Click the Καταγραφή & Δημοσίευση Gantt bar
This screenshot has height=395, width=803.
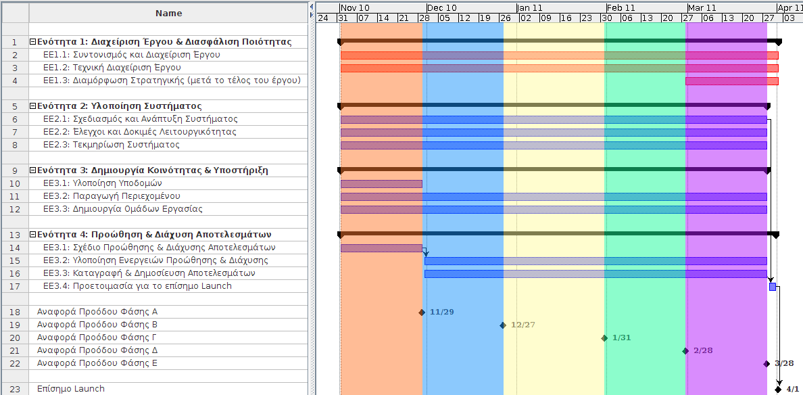pos(595,273)
